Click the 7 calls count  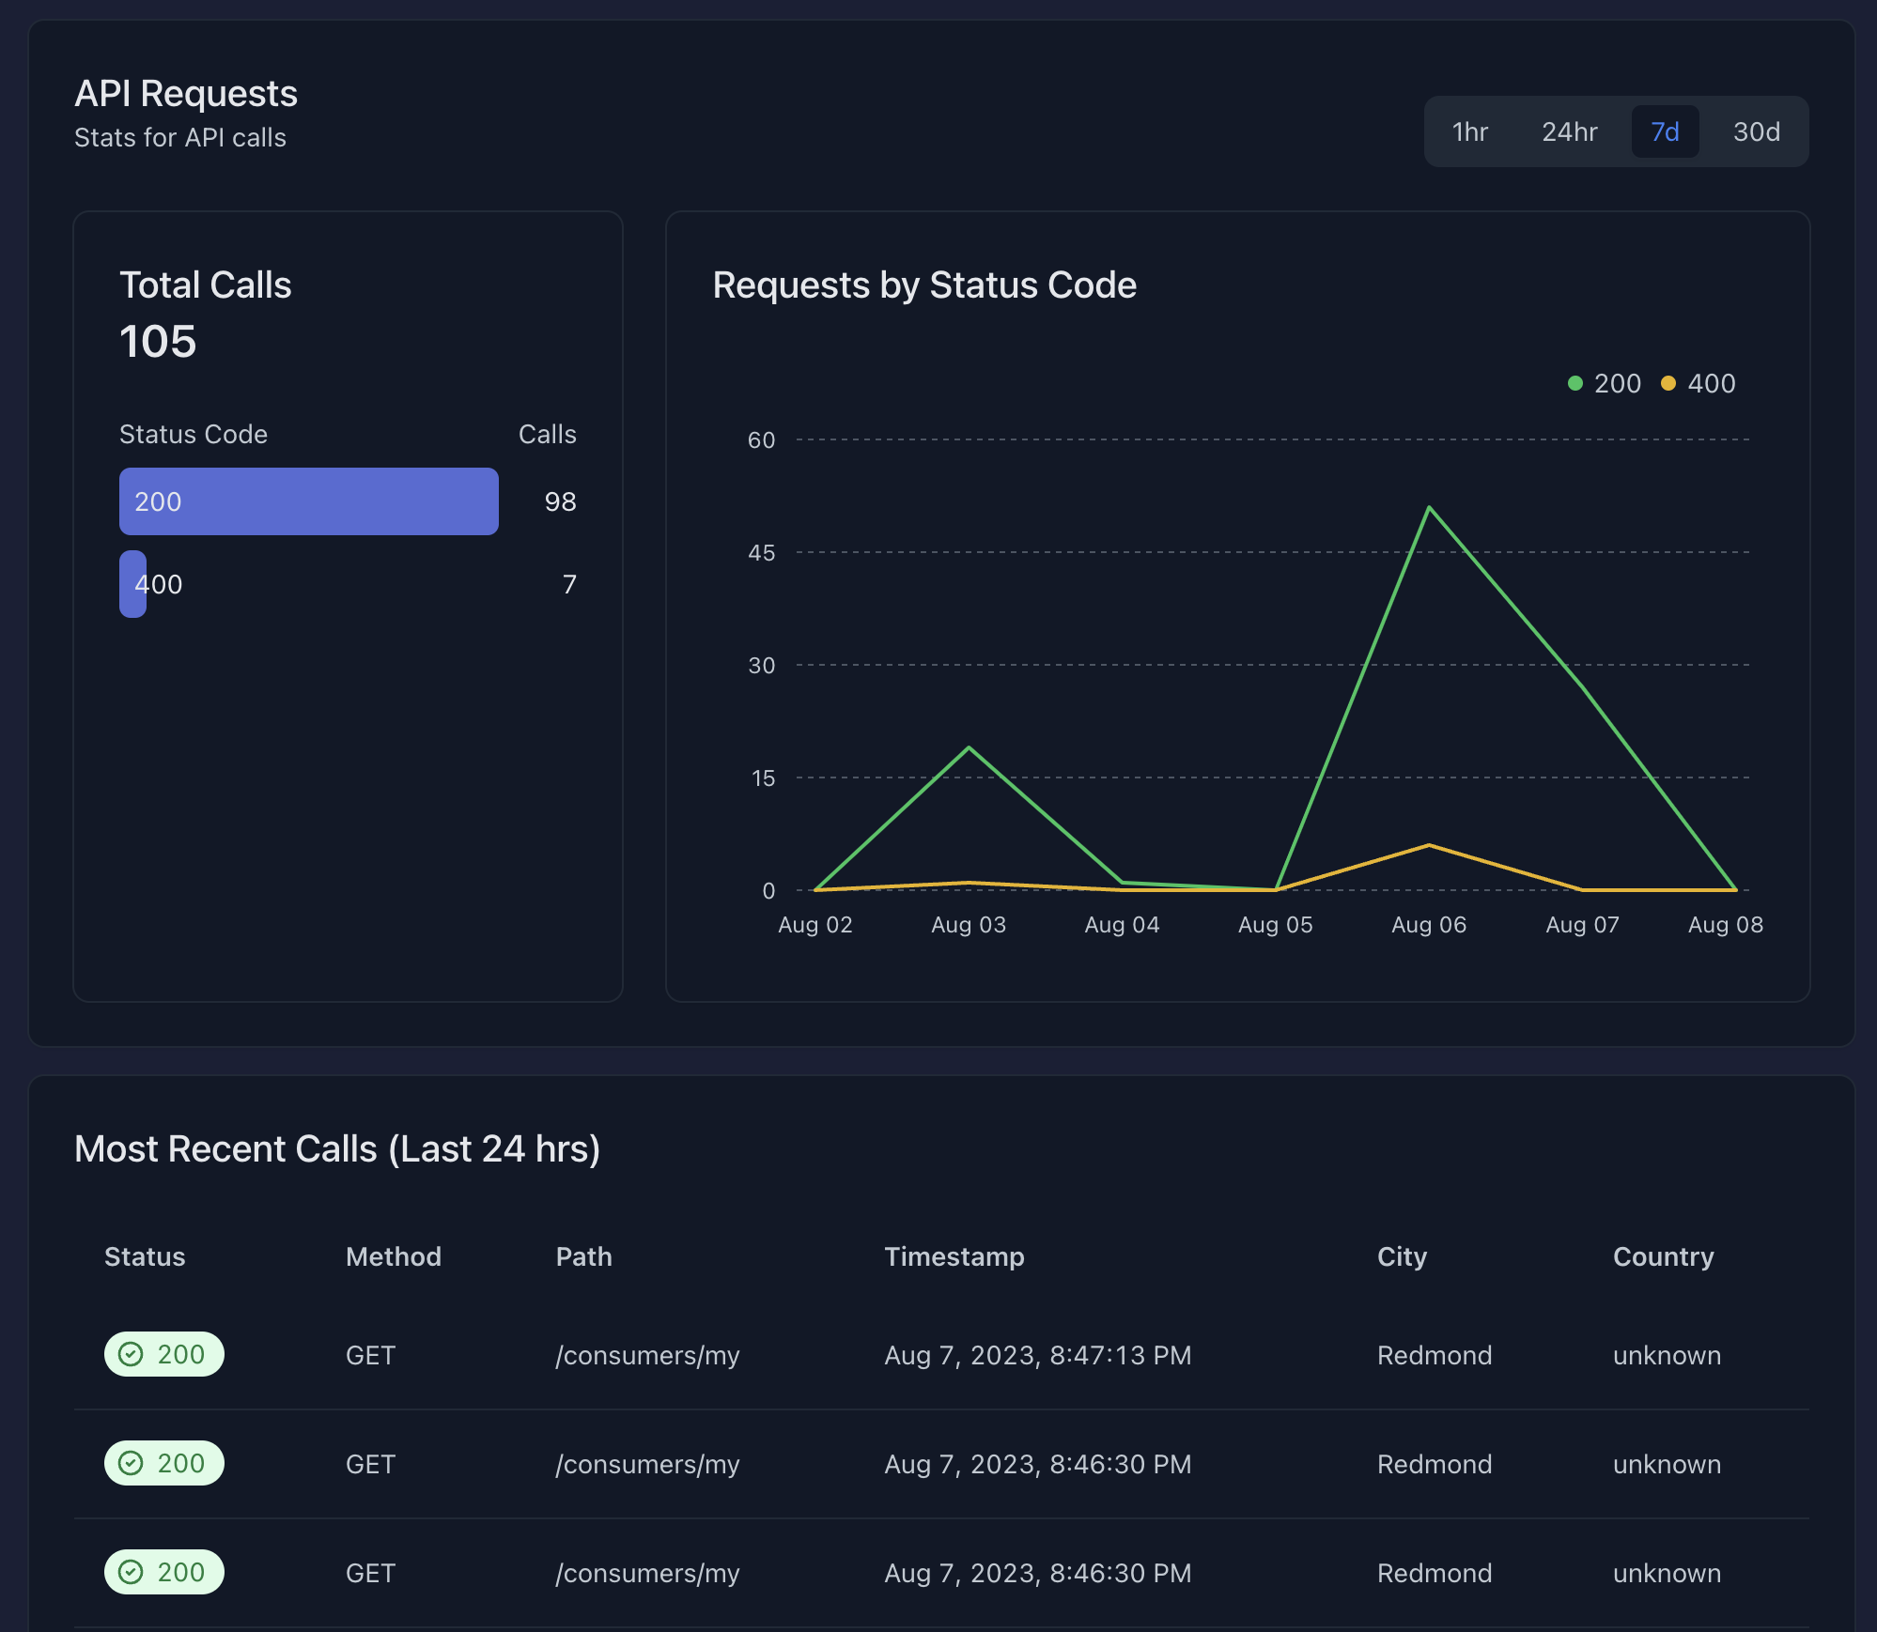click(569, 584)
